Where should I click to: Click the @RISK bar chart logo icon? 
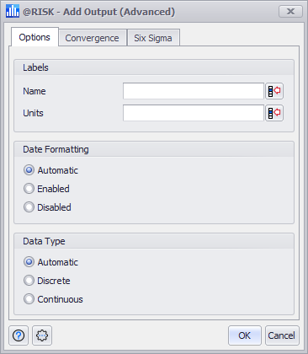coord(13,11)
